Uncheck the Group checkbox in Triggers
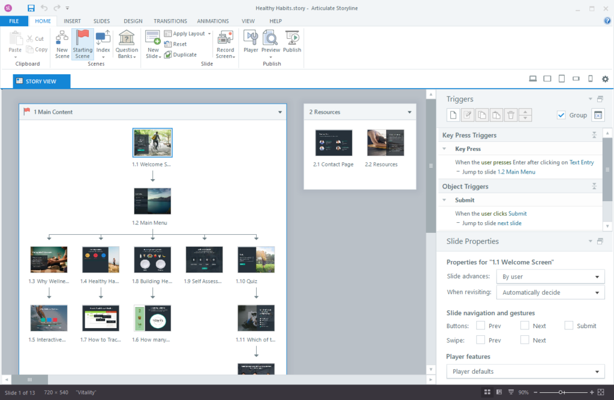This screenshot has width=614, height=400. (x=561, y=115)
